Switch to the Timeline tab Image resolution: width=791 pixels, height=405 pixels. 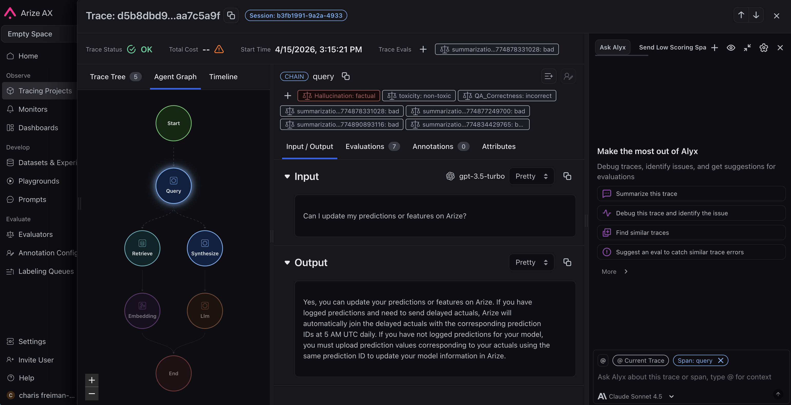pyautogui.click(x=223, y=77)
